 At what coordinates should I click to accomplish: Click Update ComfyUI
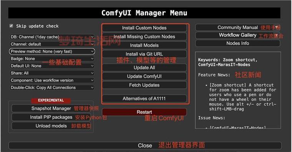coord(144,76)
